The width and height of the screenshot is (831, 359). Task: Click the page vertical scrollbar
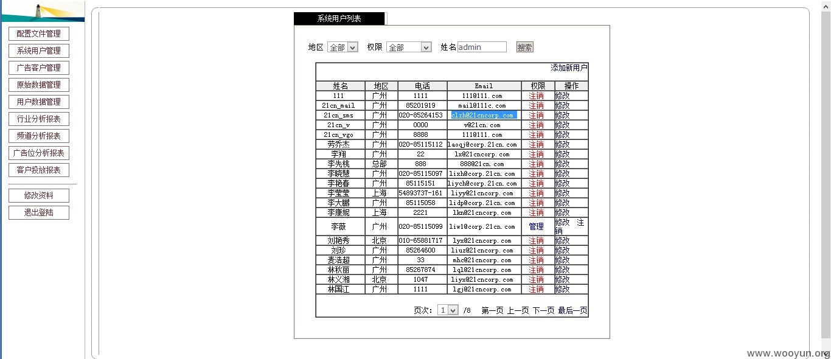(826, 176)
